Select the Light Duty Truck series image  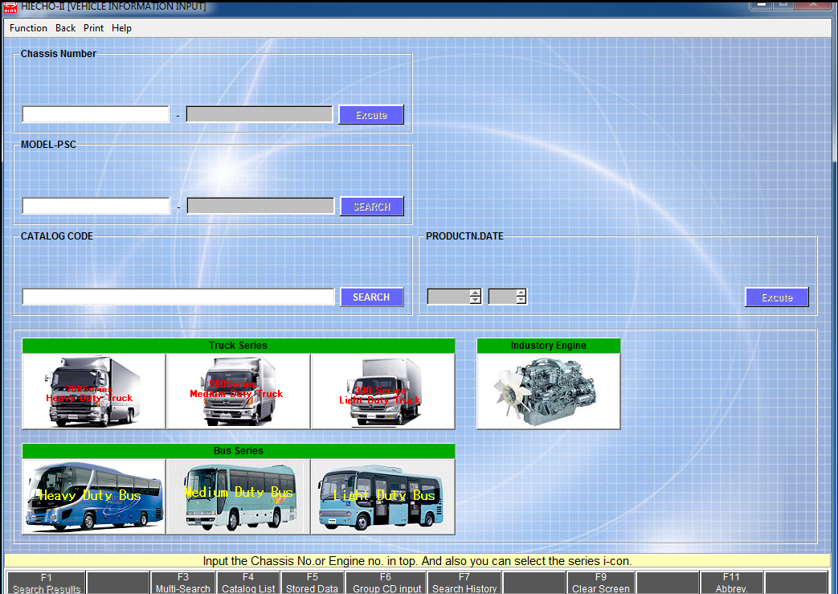coord(382,391)
